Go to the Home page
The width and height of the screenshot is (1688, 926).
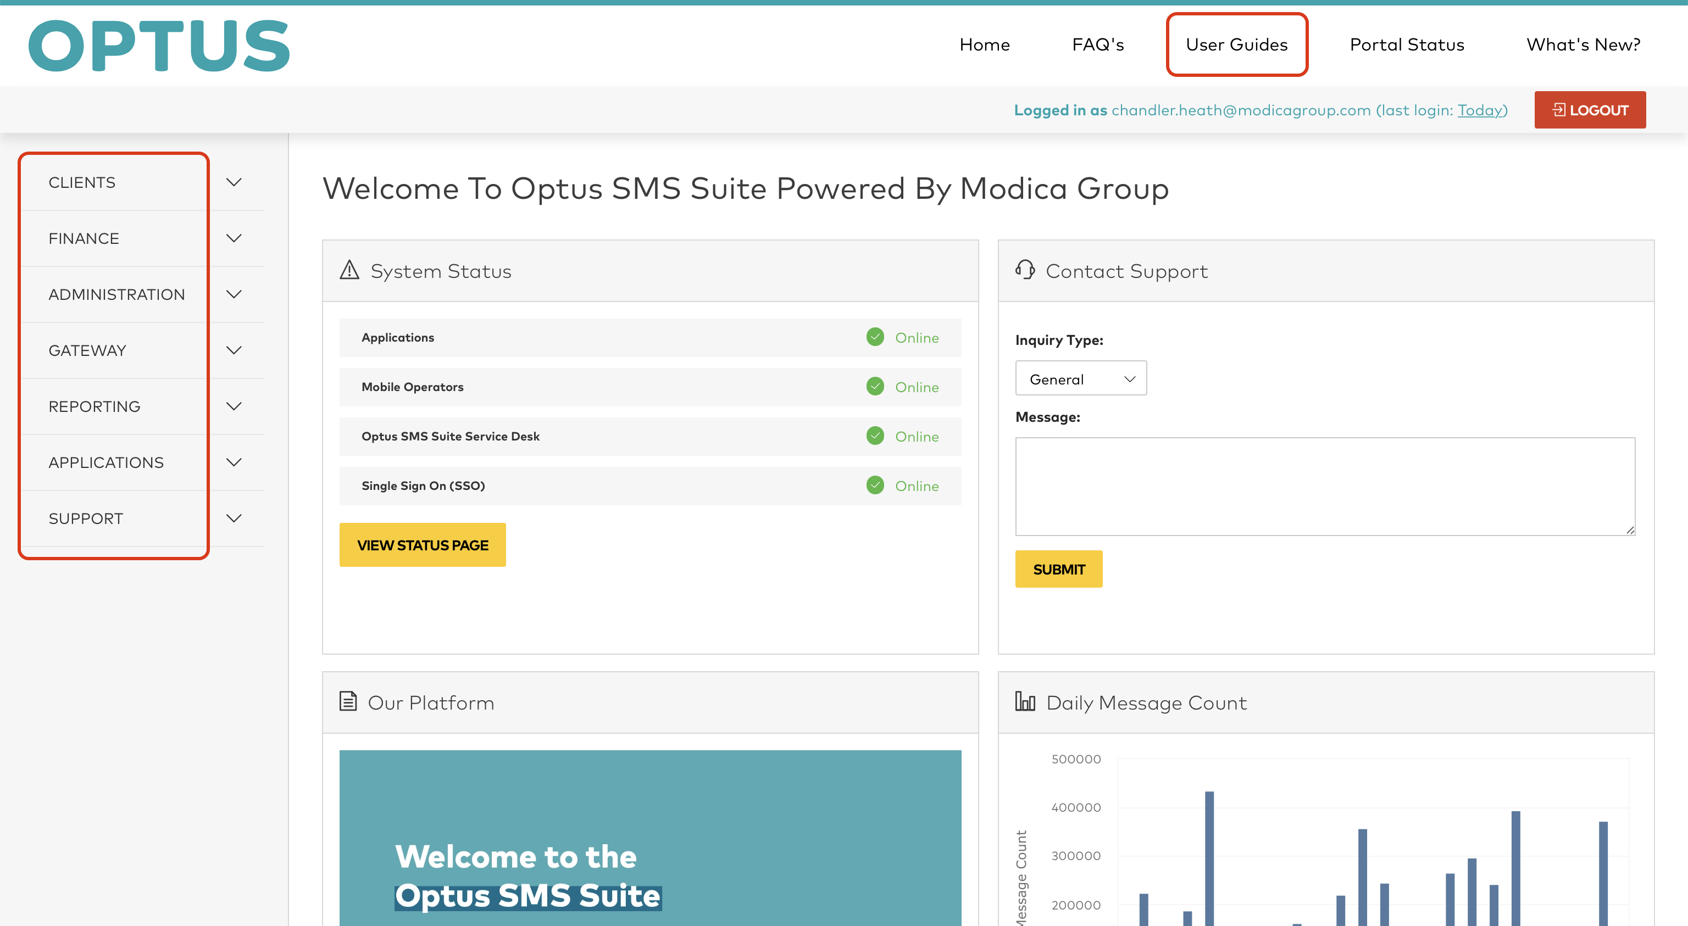(984, 44)
